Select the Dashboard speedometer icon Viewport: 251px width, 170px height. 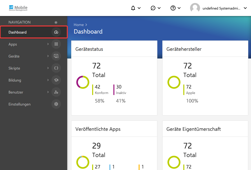[56, 32]
